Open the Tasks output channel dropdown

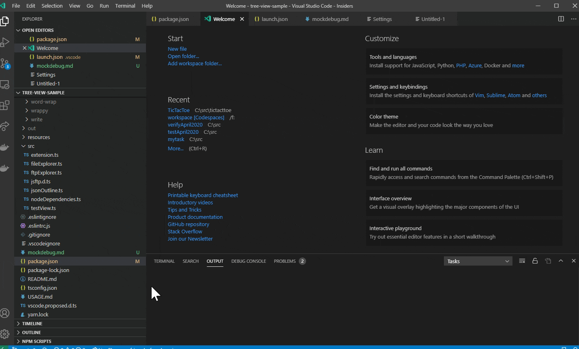click(x=478, y=261)
